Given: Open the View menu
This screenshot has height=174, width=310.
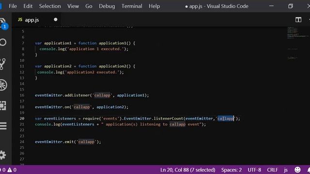Looking at the screenshot, I should tap(73, 6).
